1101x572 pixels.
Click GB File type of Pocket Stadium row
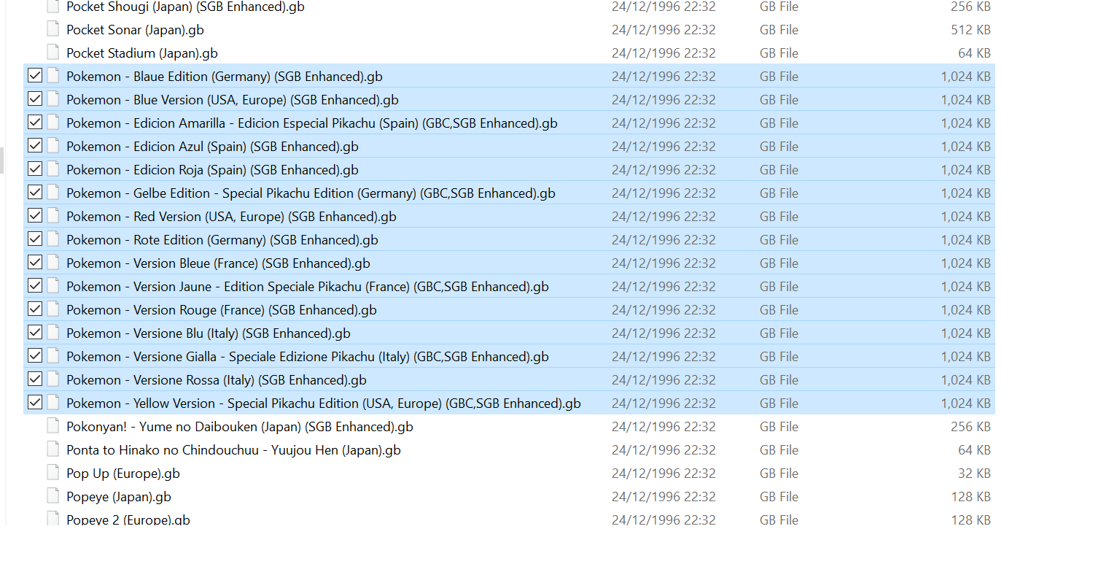tap(779, 53)
